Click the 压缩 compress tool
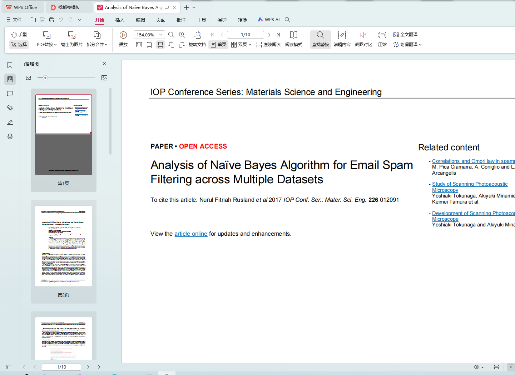515x375 pixels. pos(382,39)
